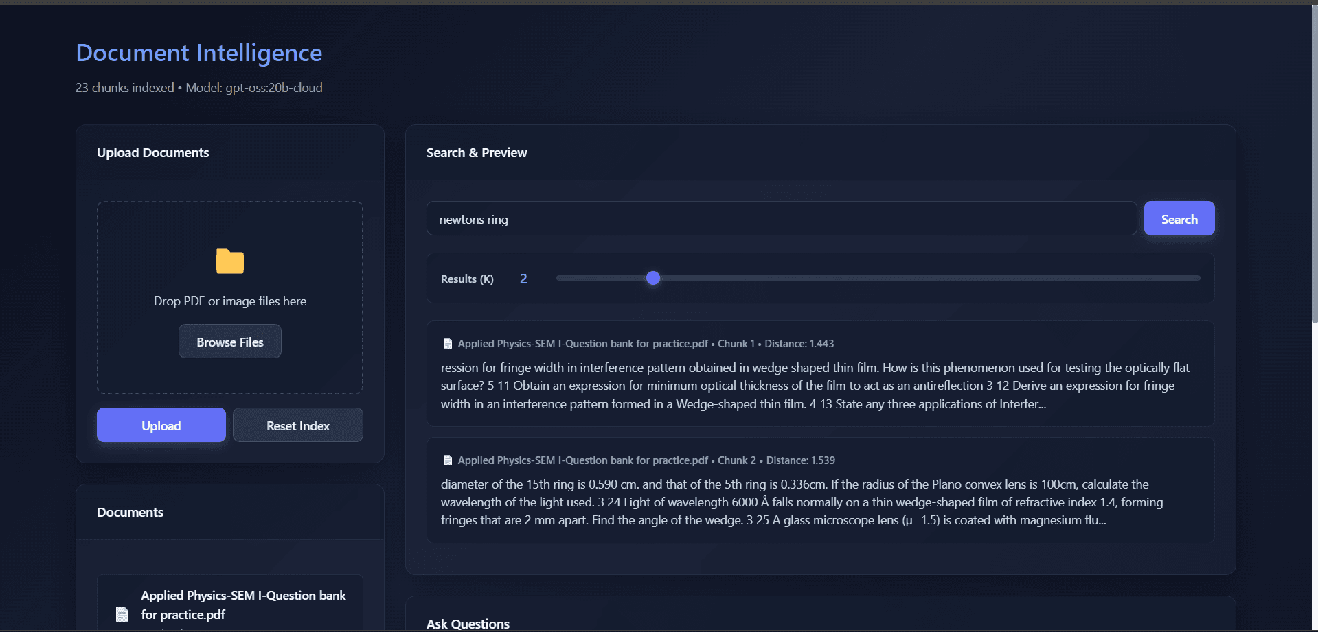Click Chunk 1 snippet about wedge shaped film
Viewport: 1318px width, 632px height.
[815, 386]
